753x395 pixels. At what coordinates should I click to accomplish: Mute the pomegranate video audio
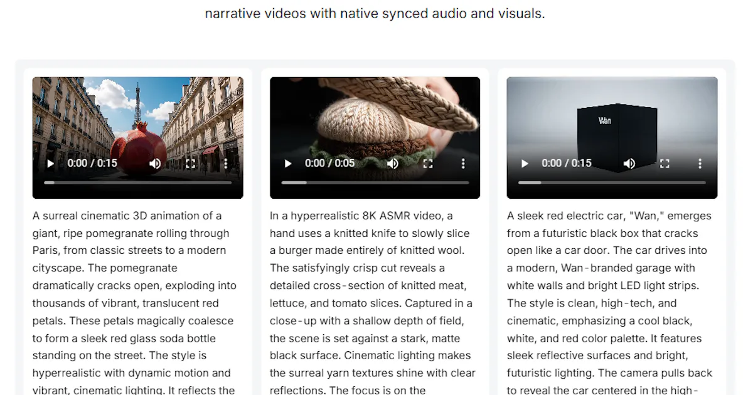pos(155,164)
